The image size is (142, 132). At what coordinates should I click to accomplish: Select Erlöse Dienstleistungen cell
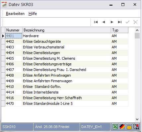pyautogui.click(x=67, y=53)
